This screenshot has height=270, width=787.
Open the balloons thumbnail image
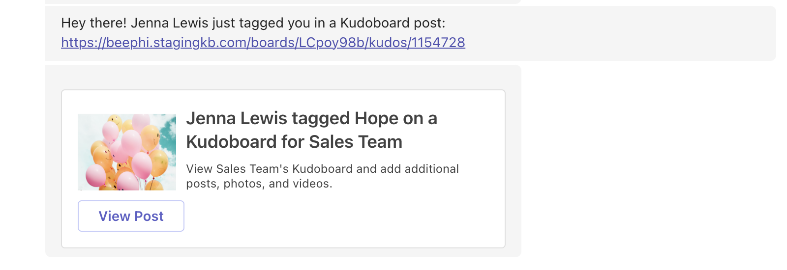(x=127, y=152)
